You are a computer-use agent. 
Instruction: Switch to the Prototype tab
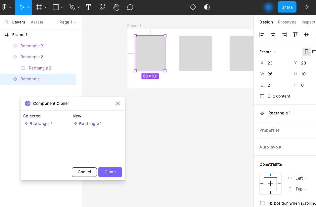(x=287, y=22)
